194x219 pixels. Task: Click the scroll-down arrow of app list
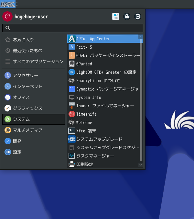tap(141, 165)
